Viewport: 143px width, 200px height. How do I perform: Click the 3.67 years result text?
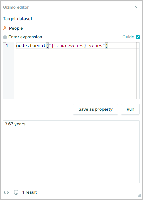(x=15, y=124)
